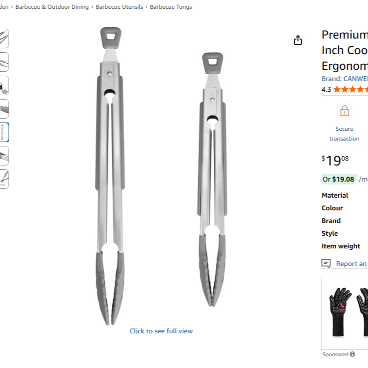Click 'Click to see full view' text
The height and width of the screenshot is (368, 368).
(x=161, y=331)
